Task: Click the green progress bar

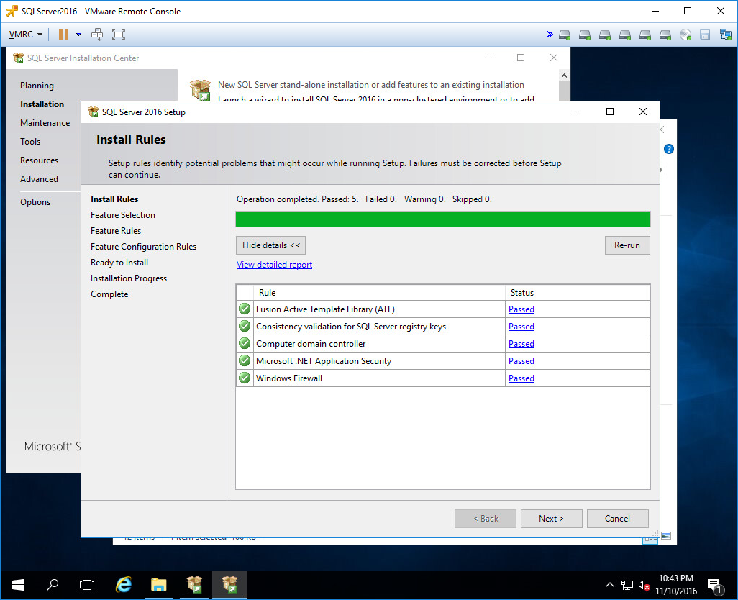Action: pyautogui.click(x=443, y=219)
